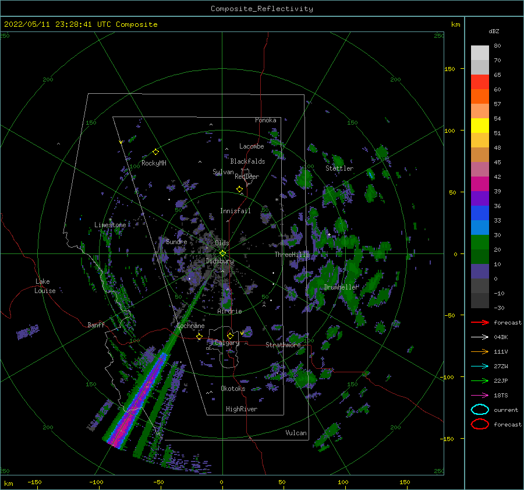This screenshot has height=490, width=524.
Task: Click the dBZ legend heading
Action: coord(494,31)
